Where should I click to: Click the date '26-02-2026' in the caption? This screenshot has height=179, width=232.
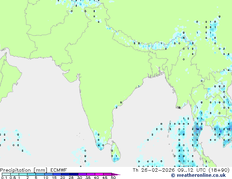[x=158, y=170]
